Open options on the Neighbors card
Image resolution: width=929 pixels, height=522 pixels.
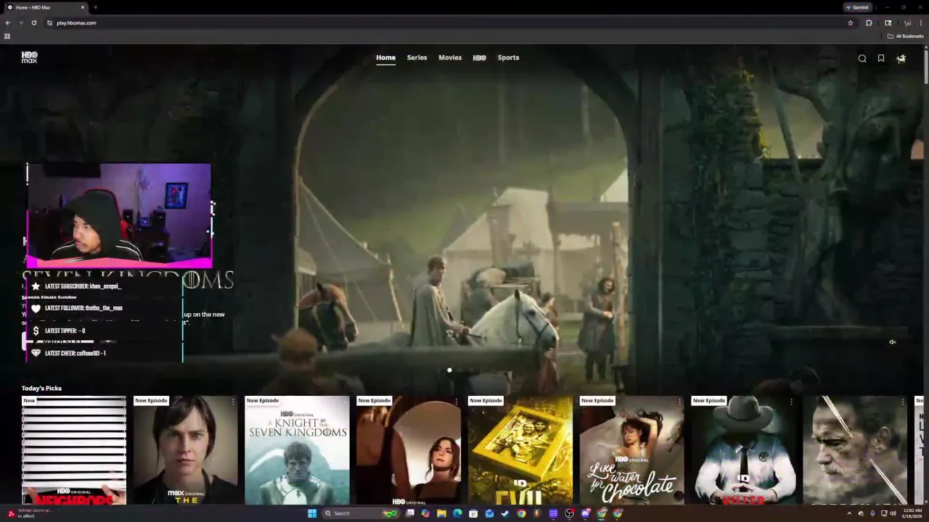(x=122, y=401)
